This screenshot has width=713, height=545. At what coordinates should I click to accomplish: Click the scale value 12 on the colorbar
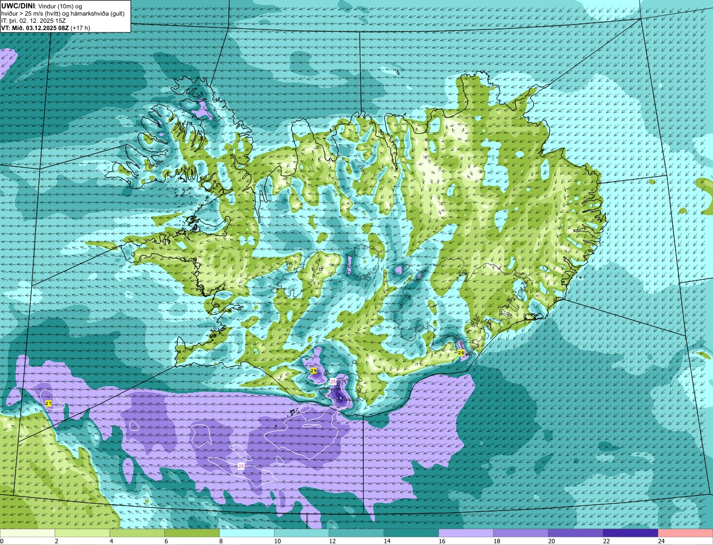[332, 541]
